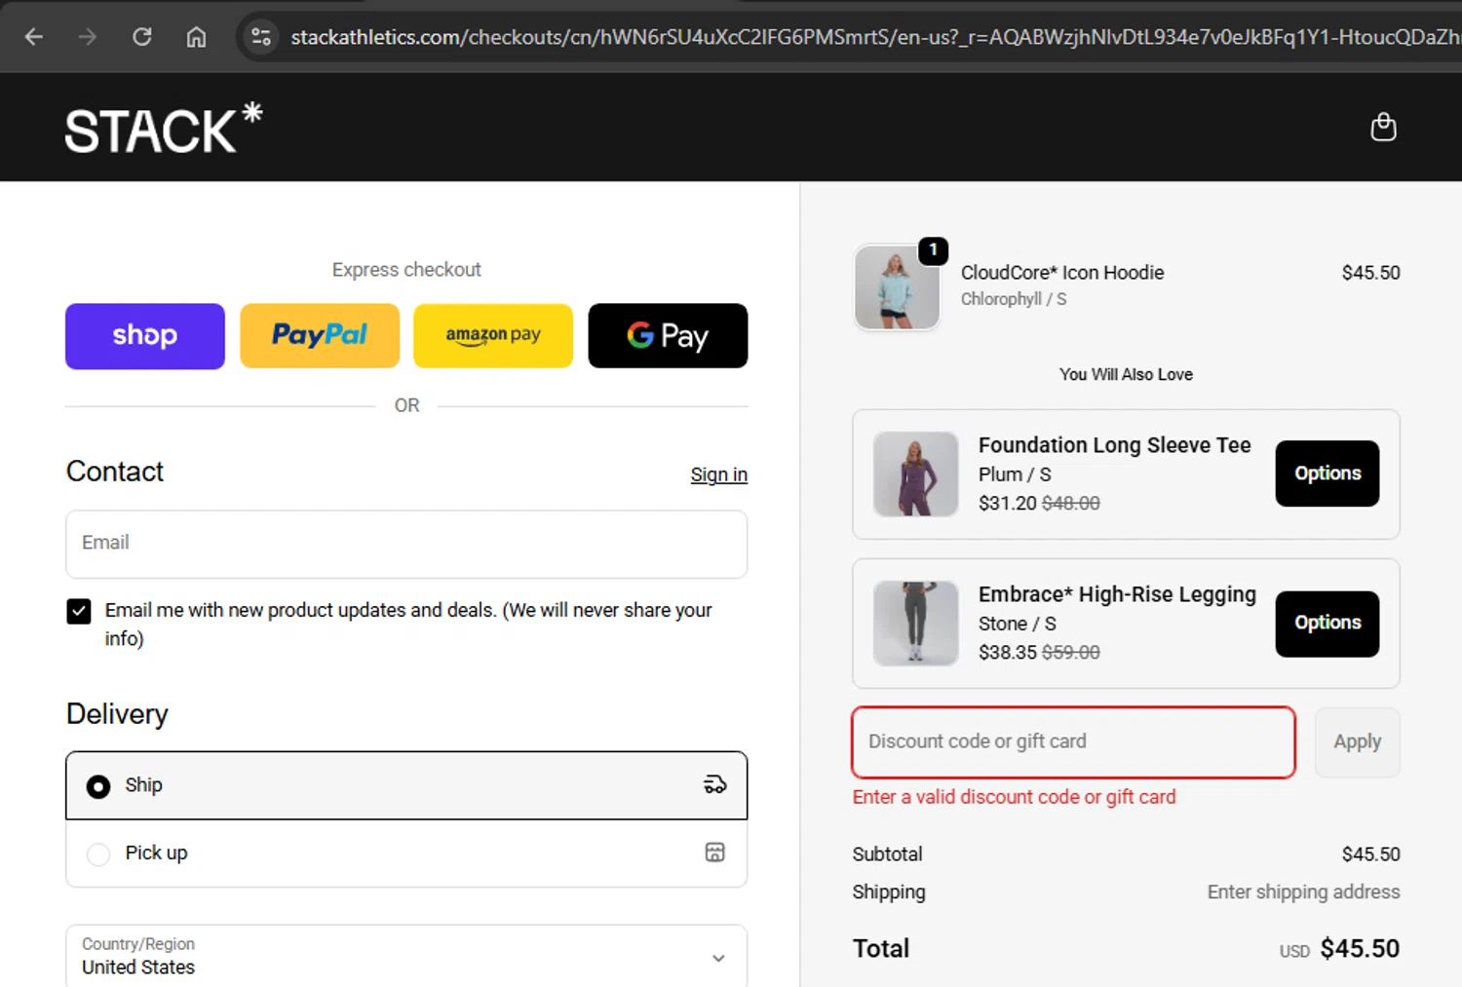
Task: Click the 'You Will Also Love' heading
Action: click(1126, 375)
